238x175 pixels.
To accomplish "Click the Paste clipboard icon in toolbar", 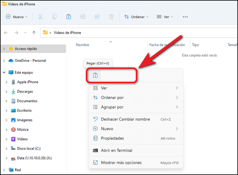I will tap(68, 17).
